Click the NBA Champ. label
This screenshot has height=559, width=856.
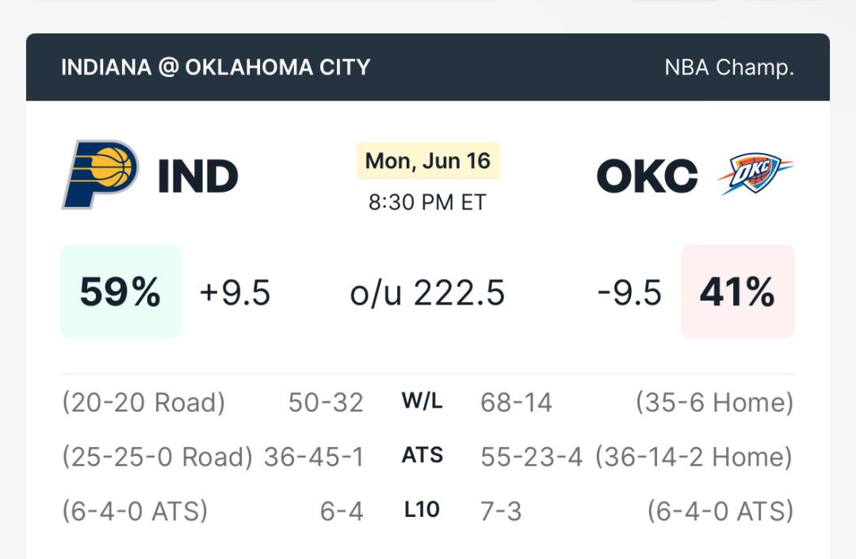click(729, 67)
